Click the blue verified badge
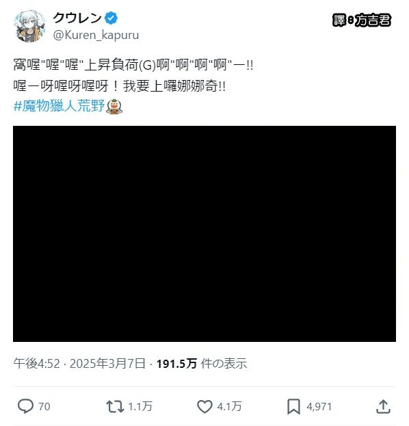The image size is (409, 426). tap(111, 18)
